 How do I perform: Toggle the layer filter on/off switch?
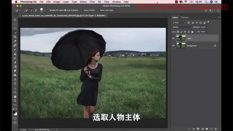coord(208,22)
